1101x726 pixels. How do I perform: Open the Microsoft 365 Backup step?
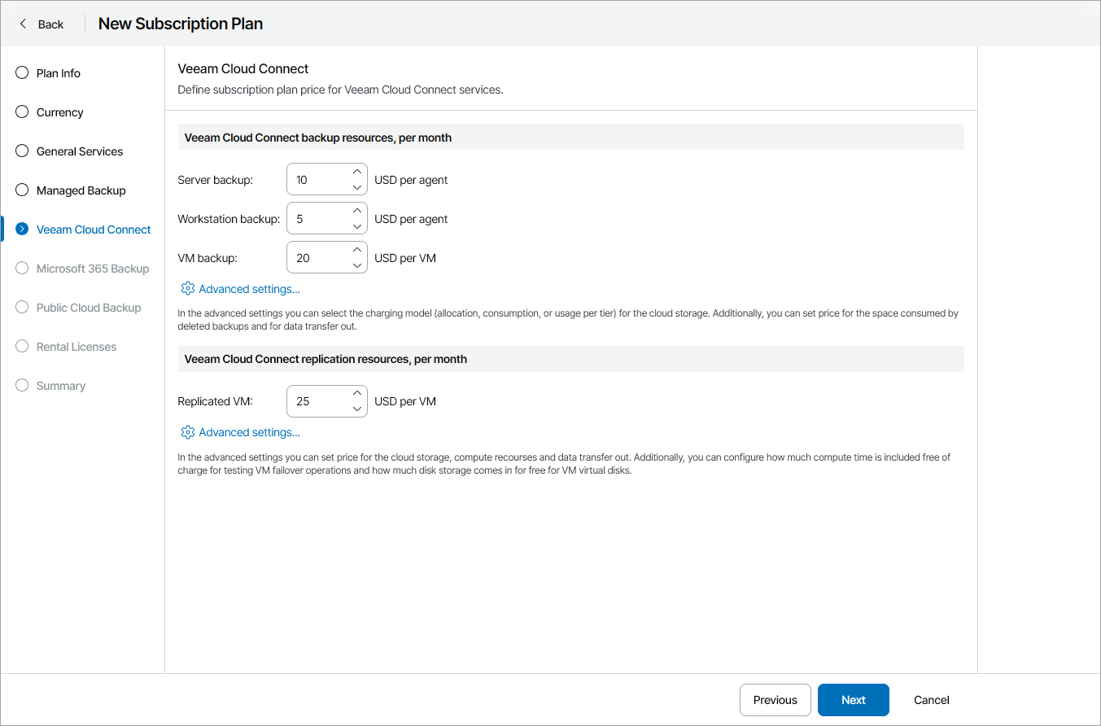pyautogui.click(x=92, y=269)
